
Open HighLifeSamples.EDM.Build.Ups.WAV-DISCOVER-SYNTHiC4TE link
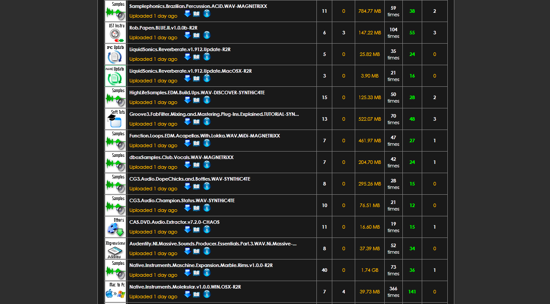pos(197,93)
